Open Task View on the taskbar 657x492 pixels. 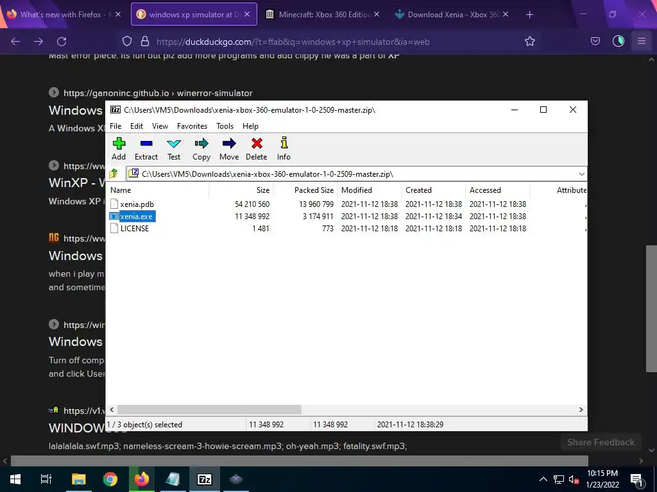(x=46, y=479)
